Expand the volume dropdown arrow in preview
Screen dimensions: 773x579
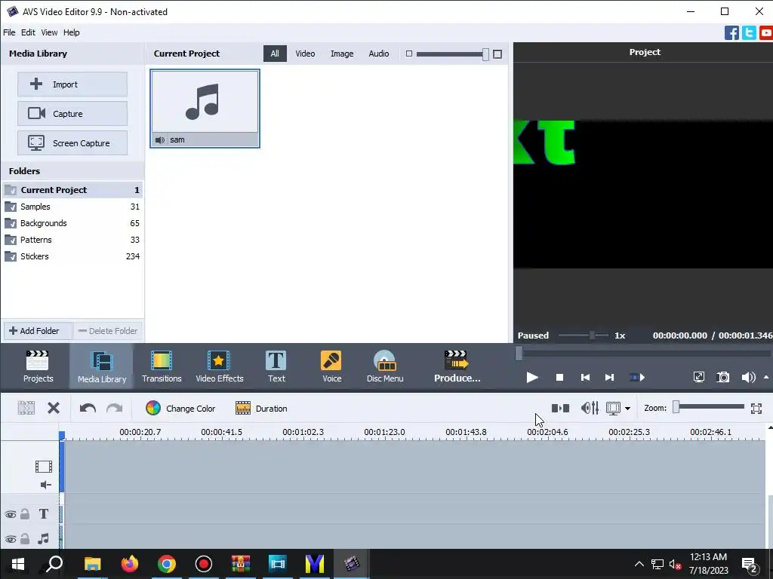766,378
